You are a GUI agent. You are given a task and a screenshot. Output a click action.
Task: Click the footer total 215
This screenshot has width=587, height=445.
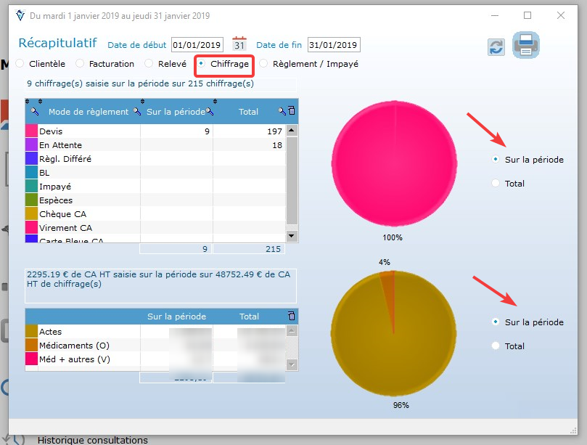coord(249,249)
